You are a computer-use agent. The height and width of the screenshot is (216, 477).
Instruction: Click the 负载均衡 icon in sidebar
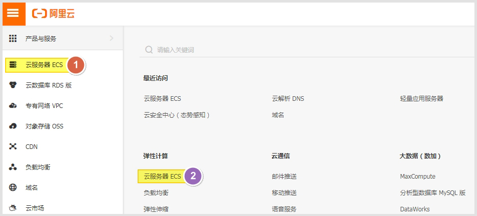point(13,167)
